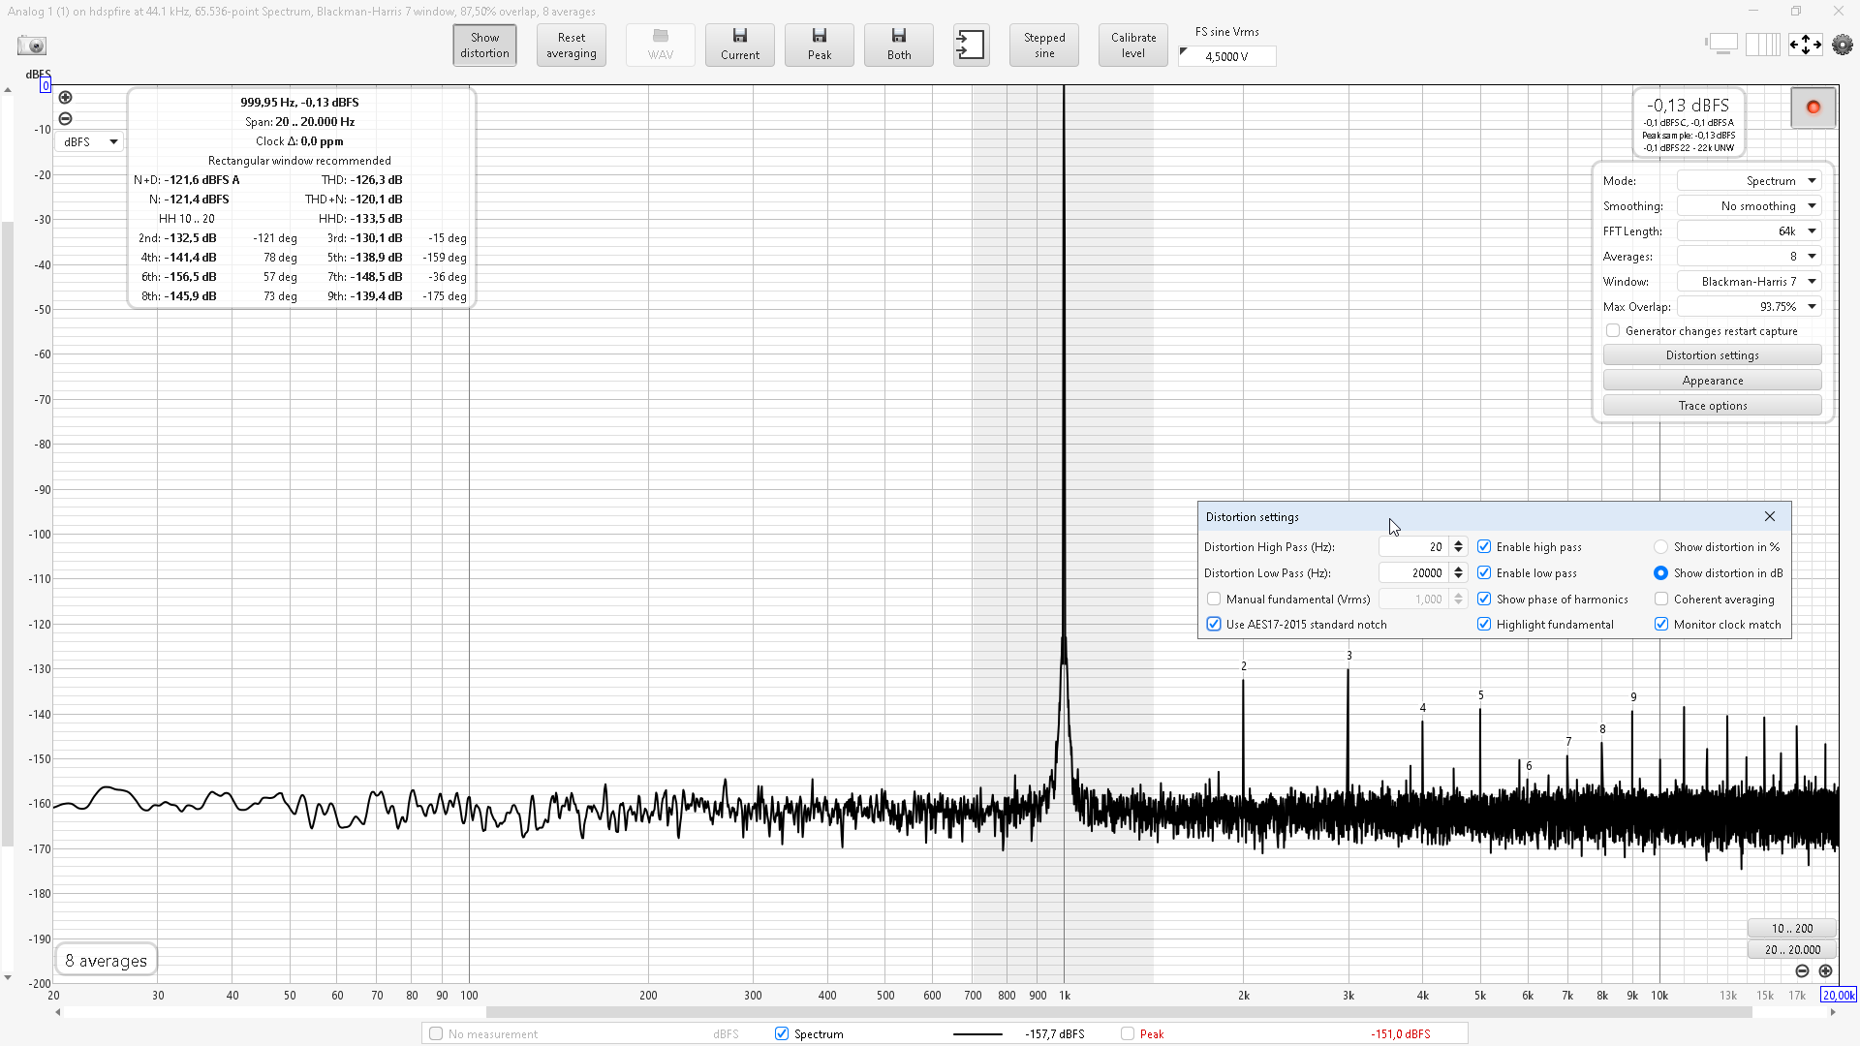Image resolution: width=1860 pixels, height=1046 pixels.
Task: Zoom in horizontal axis with plus icon
Action: pos(1825,970)
